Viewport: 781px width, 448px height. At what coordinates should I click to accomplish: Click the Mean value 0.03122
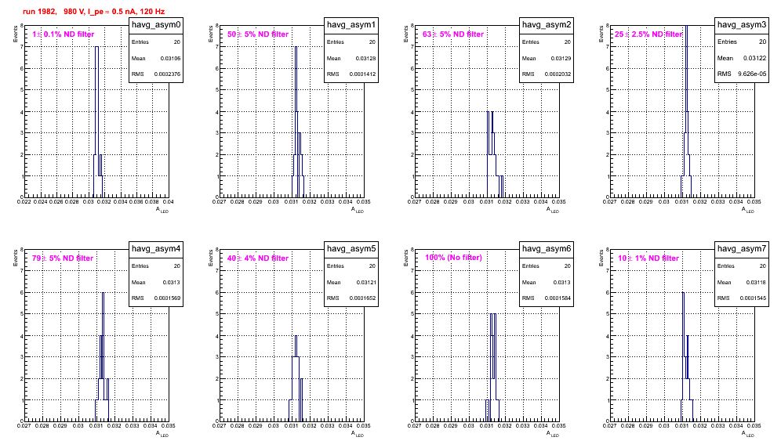point(754,58)
